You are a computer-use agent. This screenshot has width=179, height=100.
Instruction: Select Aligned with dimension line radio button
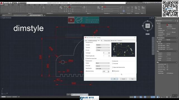(x=113, y=67)
